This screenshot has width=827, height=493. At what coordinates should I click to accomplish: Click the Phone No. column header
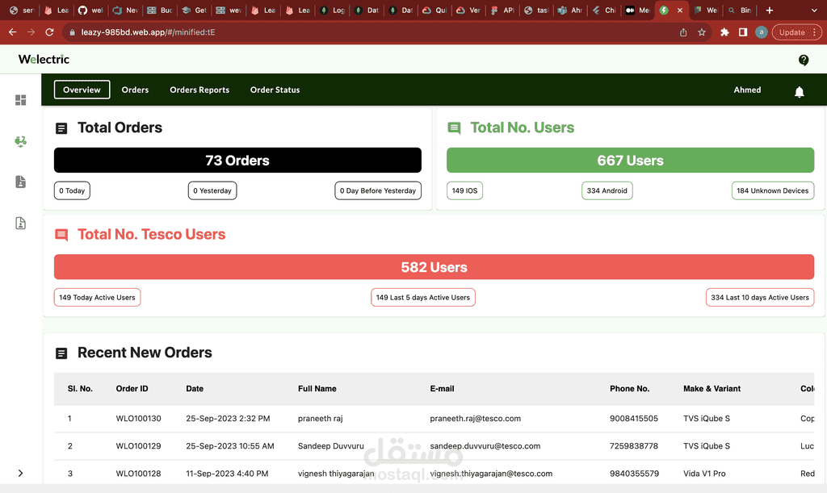pos(629,389)
